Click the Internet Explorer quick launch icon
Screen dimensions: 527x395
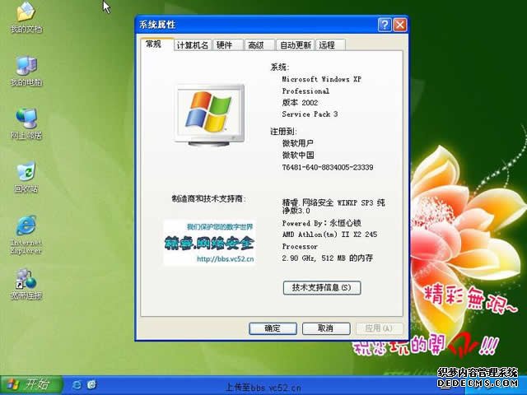[x=77, y=385]
